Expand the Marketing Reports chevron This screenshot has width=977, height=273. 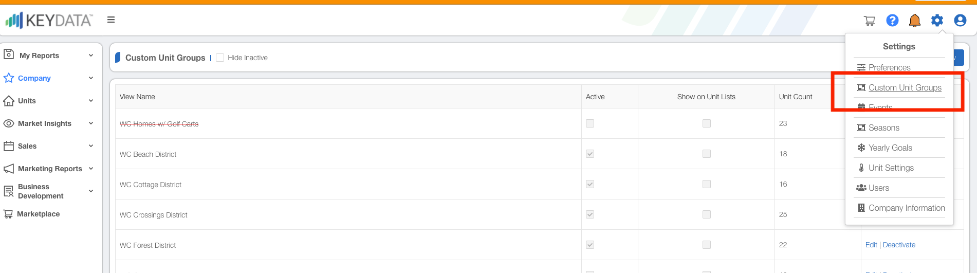click(91, 169)
